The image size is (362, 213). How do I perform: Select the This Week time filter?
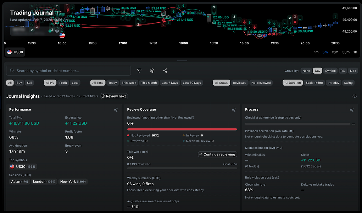point(129,82)
